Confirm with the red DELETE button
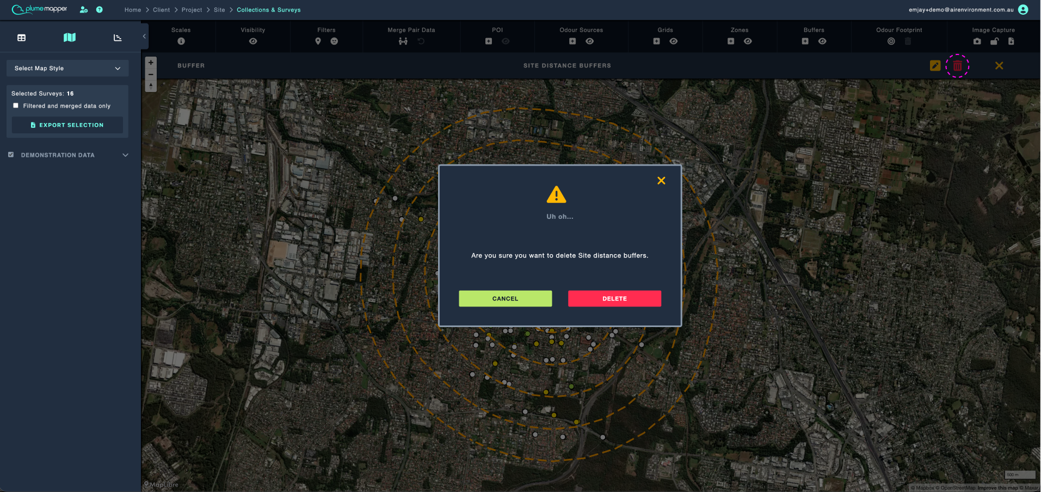 pos(615,299)
